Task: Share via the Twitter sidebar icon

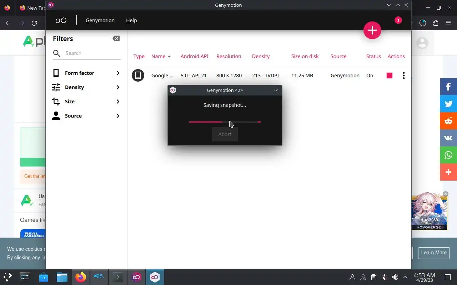Action: tap(448, 104)
